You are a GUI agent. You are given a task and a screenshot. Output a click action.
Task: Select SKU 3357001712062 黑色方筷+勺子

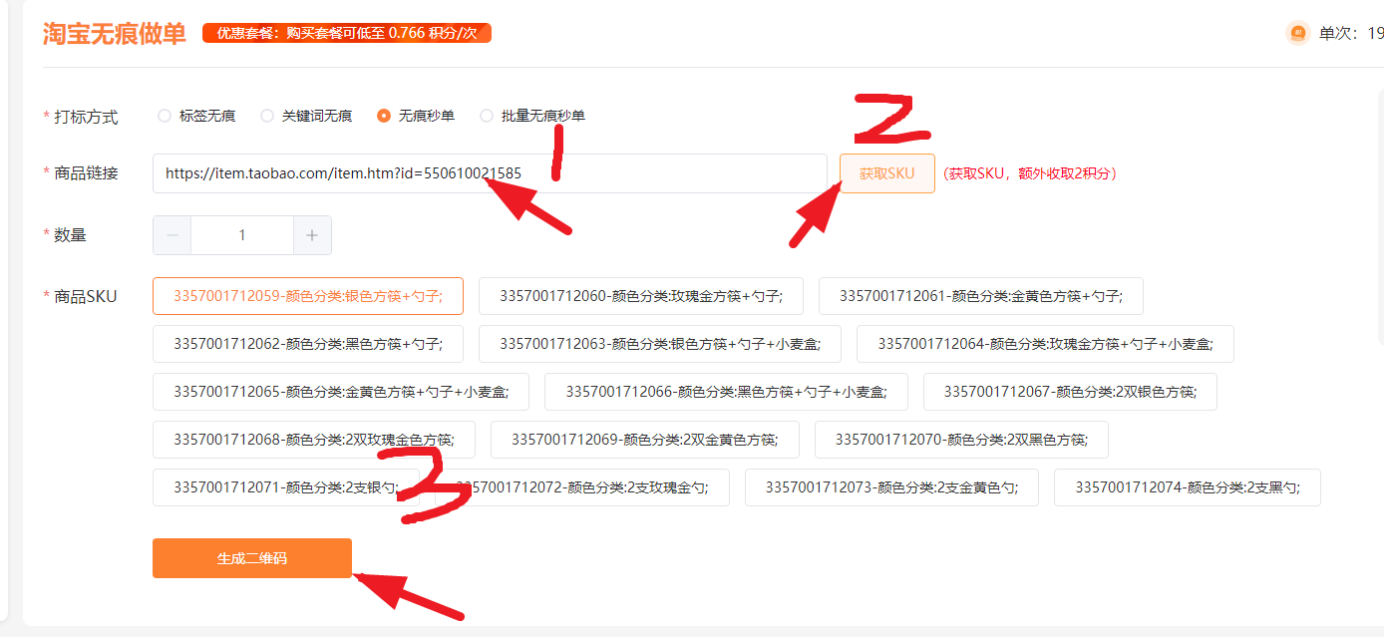coord(308,344)
